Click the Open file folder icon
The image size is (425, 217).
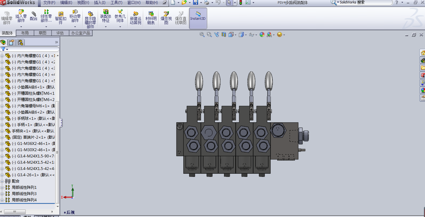184,3
